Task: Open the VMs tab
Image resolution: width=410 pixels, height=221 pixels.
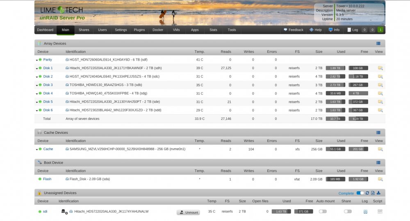Action: pos(176,30)
